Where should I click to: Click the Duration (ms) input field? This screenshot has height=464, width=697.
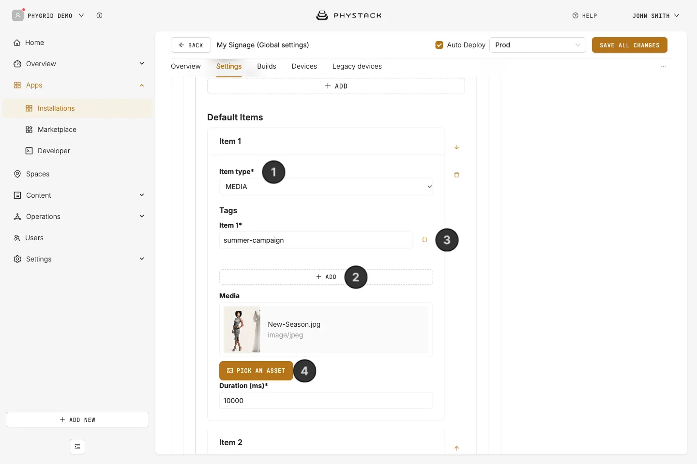pyautogui.click(x=326, y=401)
